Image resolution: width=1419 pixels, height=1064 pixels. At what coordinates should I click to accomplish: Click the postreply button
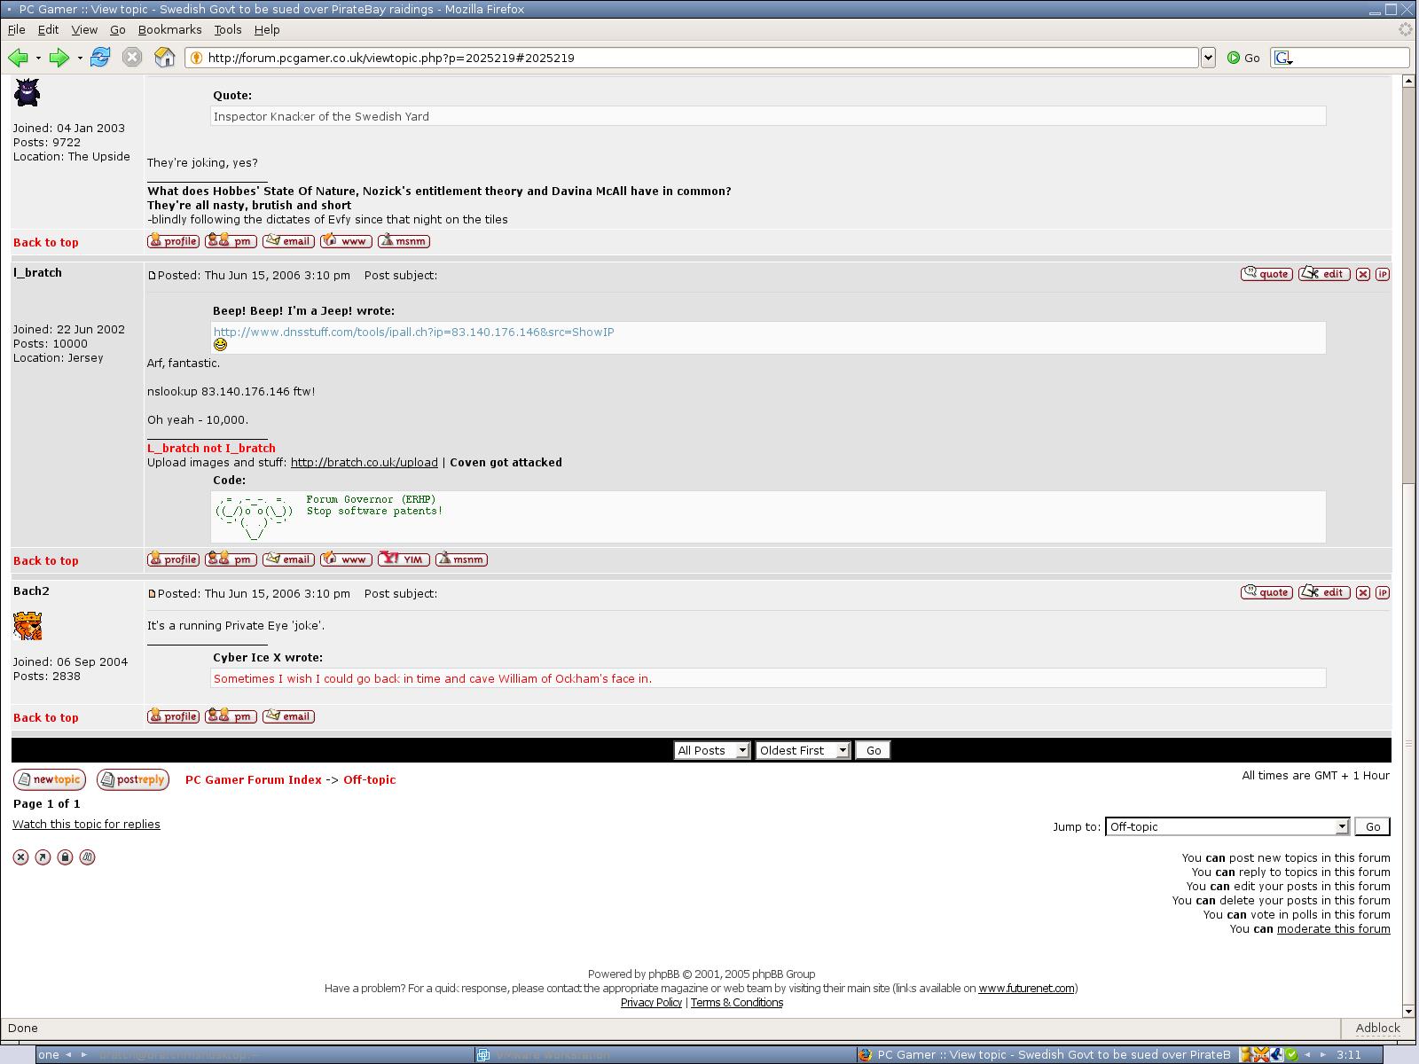coord(133,779)
